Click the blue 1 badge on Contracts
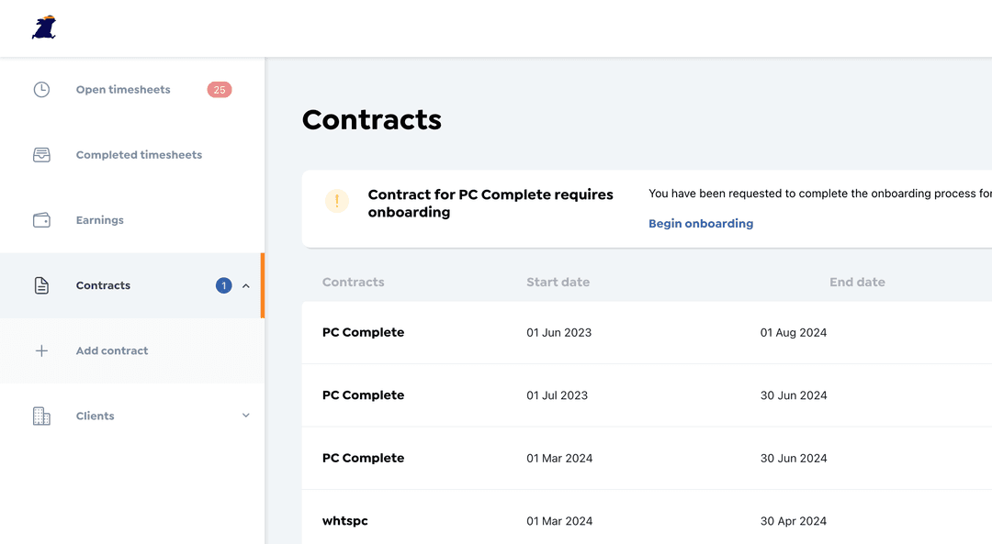The width and height of the screenshot is (992, 544). pos(224,285)
